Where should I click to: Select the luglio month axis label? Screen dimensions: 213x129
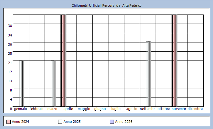click(x=116, y=109)
